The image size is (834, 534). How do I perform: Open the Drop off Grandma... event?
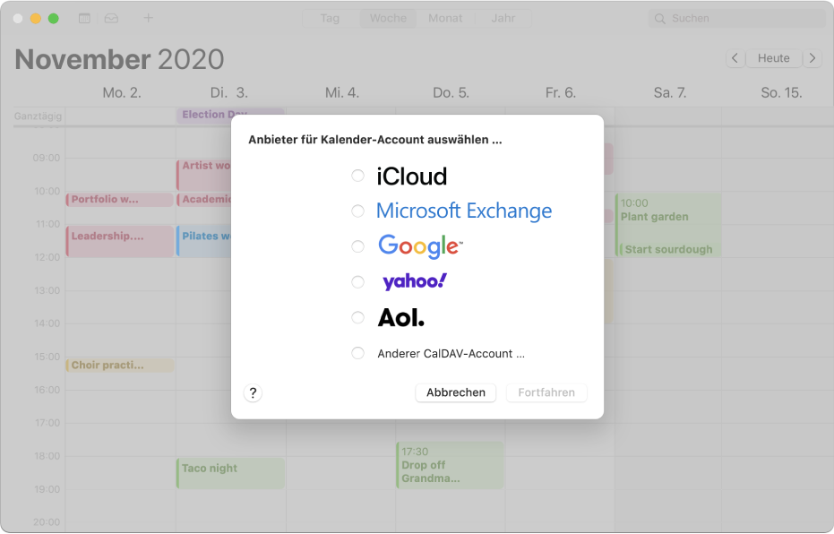[x=450, y=465]
